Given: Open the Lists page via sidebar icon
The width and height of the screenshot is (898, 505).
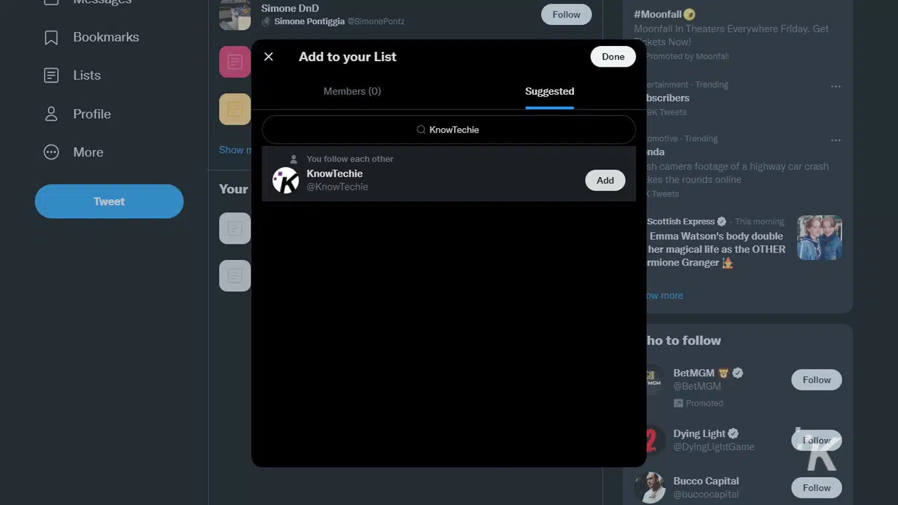Looking at the screenshot, I should [52, 75].
